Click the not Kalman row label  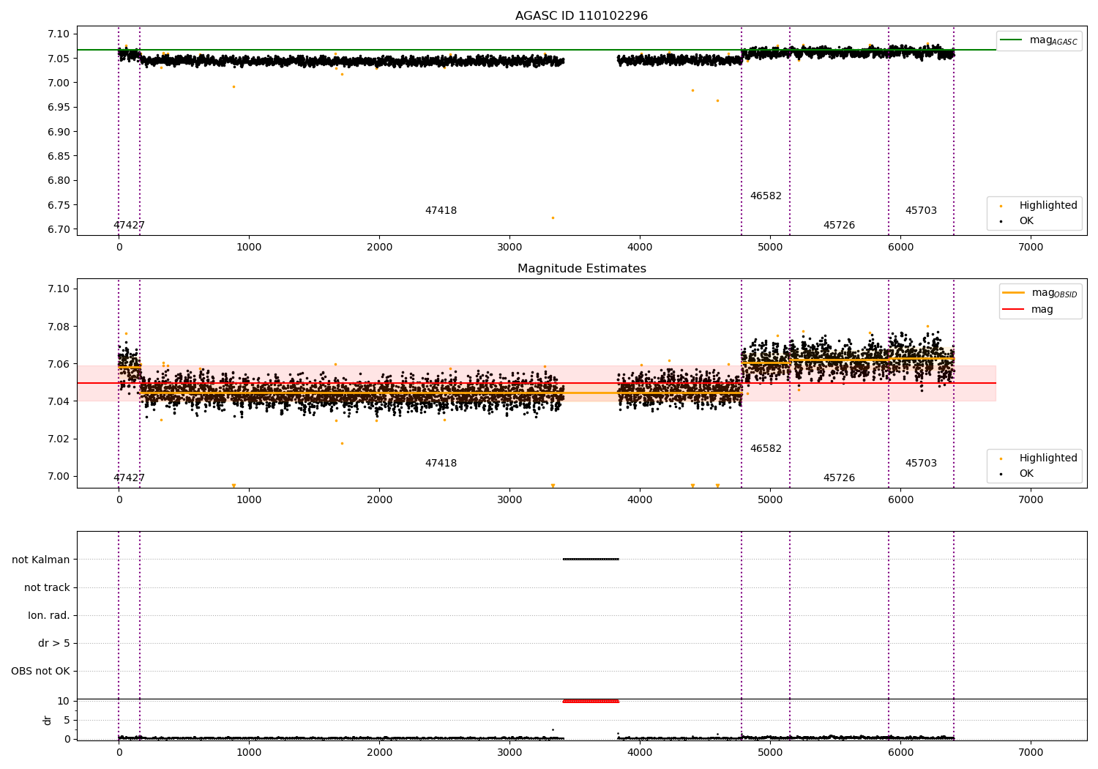[41, 560]
